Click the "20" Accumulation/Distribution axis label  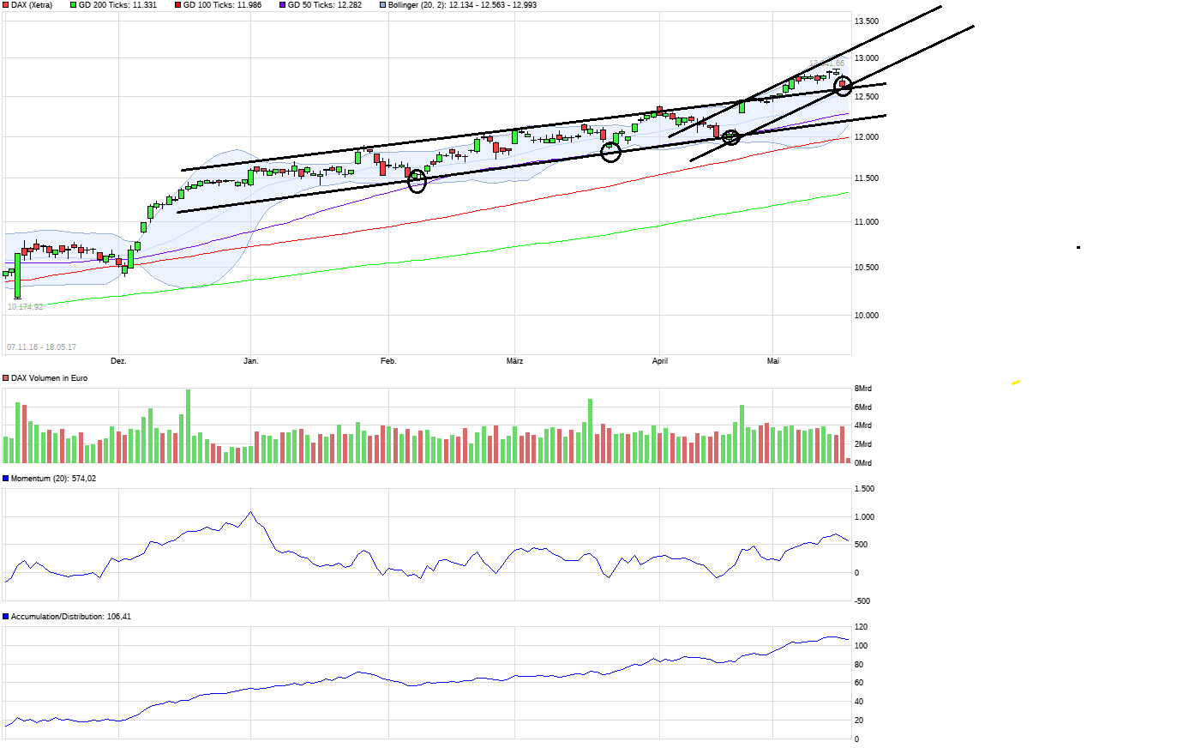pyautogui.click(x=859, y=721)
